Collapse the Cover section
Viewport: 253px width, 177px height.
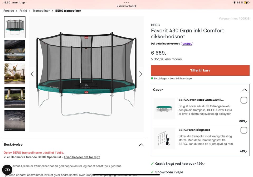244,90
